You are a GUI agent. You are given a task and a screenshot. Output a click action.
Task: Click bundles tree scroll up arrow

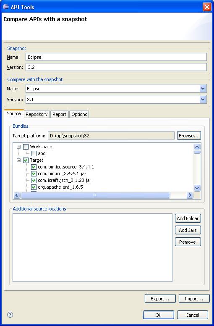tap(197, 147)
